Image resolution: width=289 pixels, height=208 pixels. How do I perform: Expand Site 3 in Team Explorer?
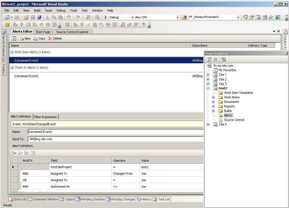208,84
